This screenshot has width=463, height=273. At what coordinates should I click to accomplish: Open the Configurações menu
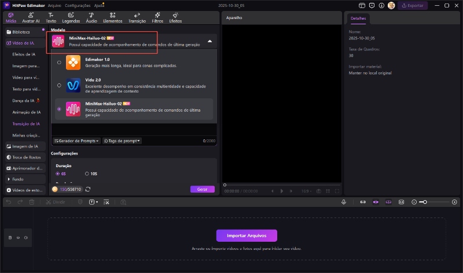(x=78, y=5)
